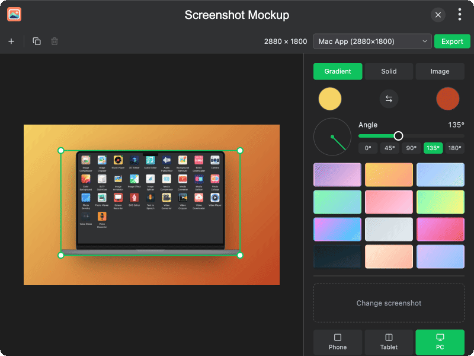Switch to the Gradient background tab
474x356 pixels.
pyautogui.click(x=338, y=71)
